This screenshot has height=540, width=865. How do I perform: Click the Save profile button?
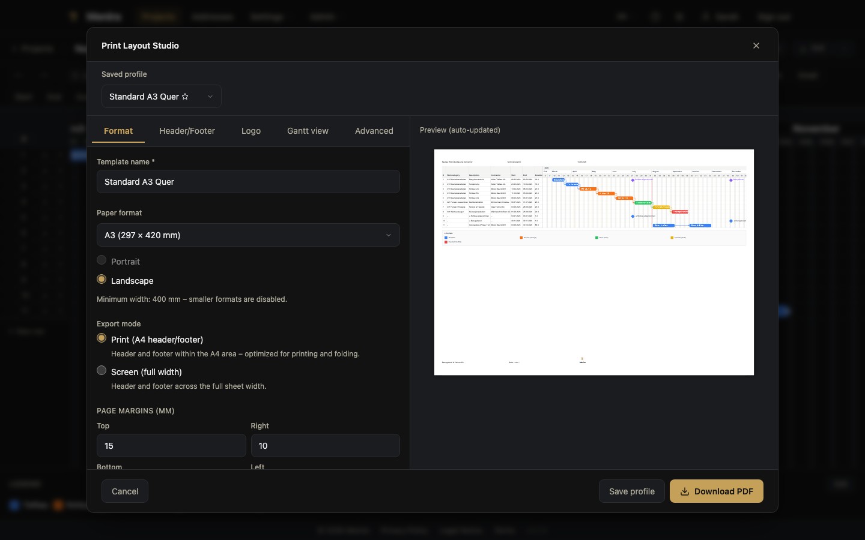[x=632, y=491]
